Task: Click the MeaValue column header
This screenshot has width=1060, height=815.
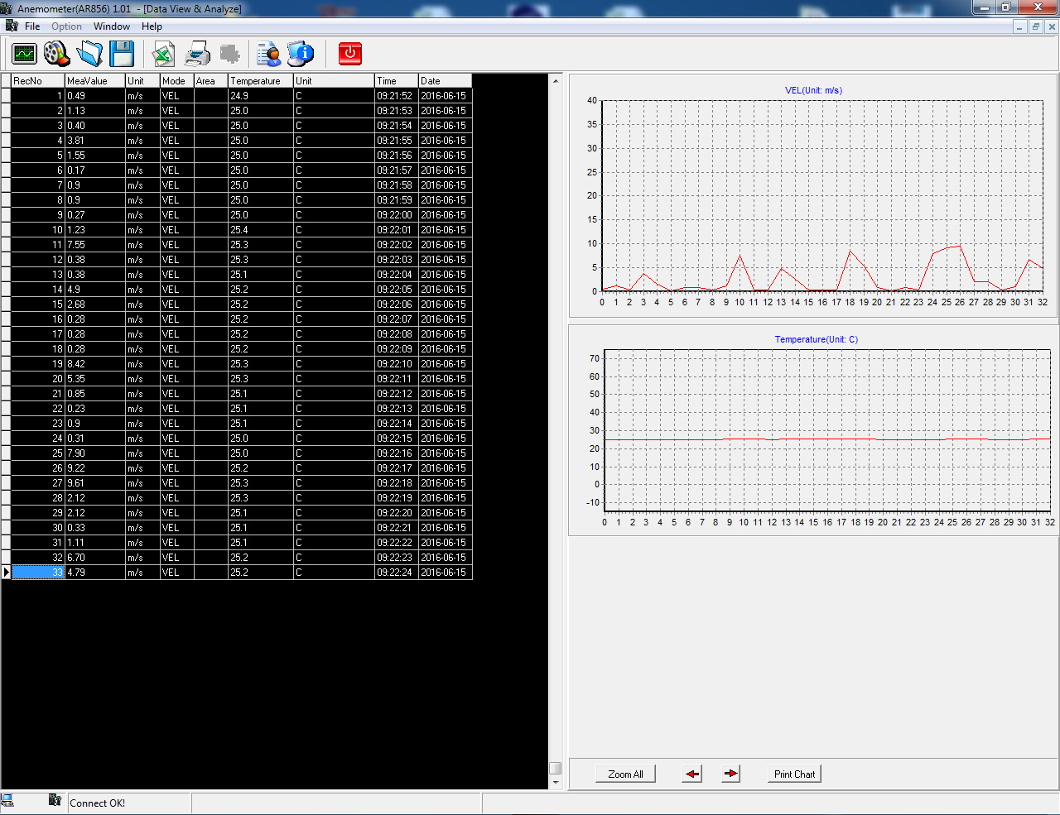Action: (x=94, y=81)
